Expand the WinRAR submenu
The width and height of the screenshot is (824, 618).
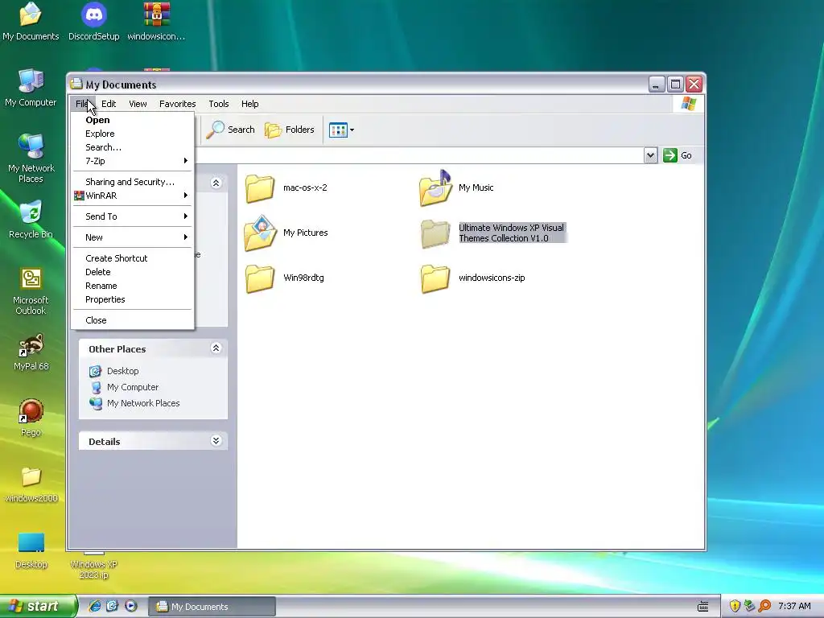point(133,196)
